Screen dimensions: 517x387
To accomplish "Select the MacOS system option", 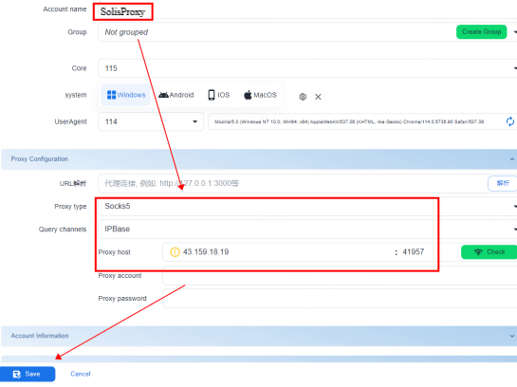I will (x=260, y=95).
